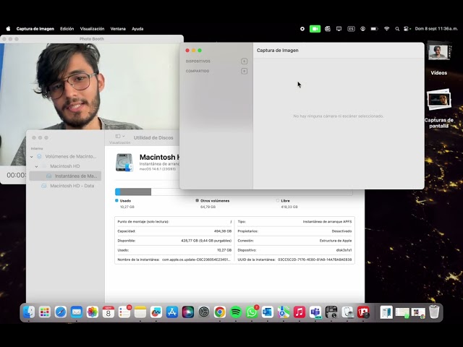Open Reminders app in the Dock
Screen dimensions: 463x347
pos(124,312)
